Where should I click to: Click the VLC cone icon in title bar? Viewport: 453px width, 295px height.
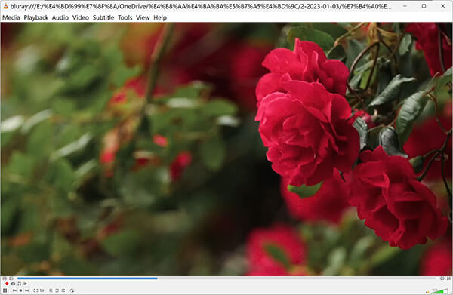click(x=5, y=6)
